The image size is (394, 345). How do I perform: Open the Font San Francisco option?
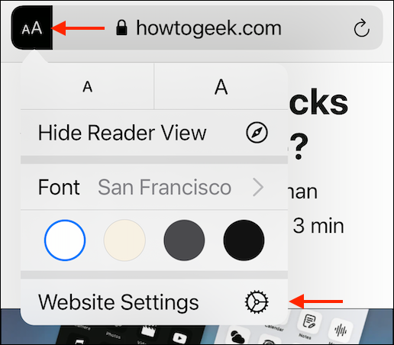154,187
